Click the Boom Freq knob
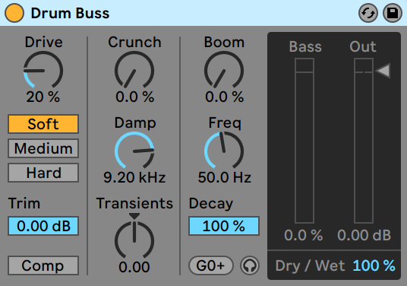The height and width of the screenshot is (286, 407). click(x=224, y=151)
